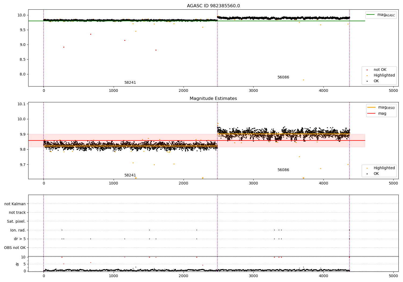The width and height of the screenshot is (403, 282).
Task: Click the "dr" y-axis label
Action: (17, 264)
